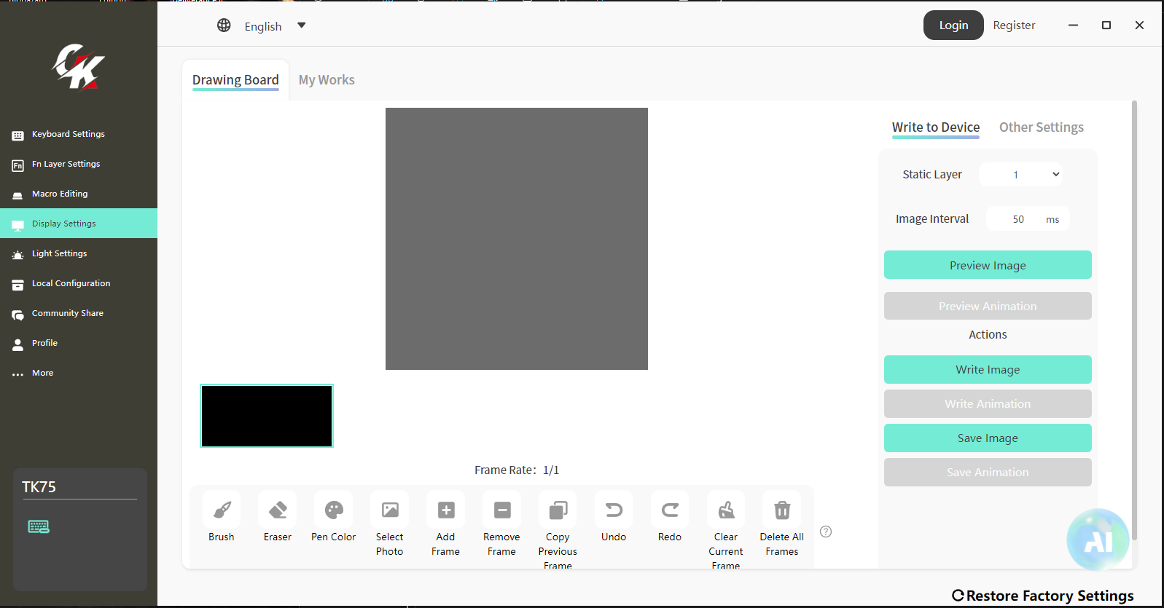Open the Other Settings tab
Viewport: 1164px width, 608px height.
point(1041,127)
